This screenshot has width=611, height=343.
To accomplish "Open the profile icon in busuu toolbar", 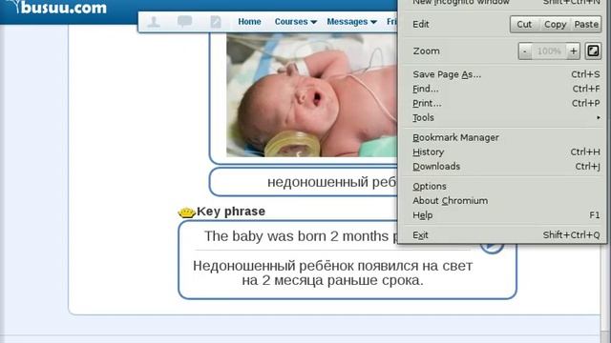I will (x=154, y=21).
